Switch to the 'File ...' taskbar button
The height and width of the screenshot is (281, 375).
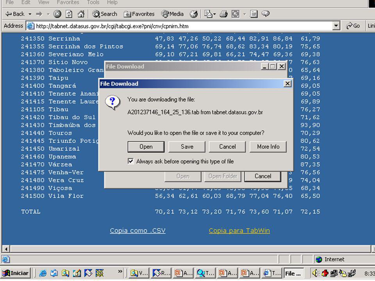tap(294, 273)
